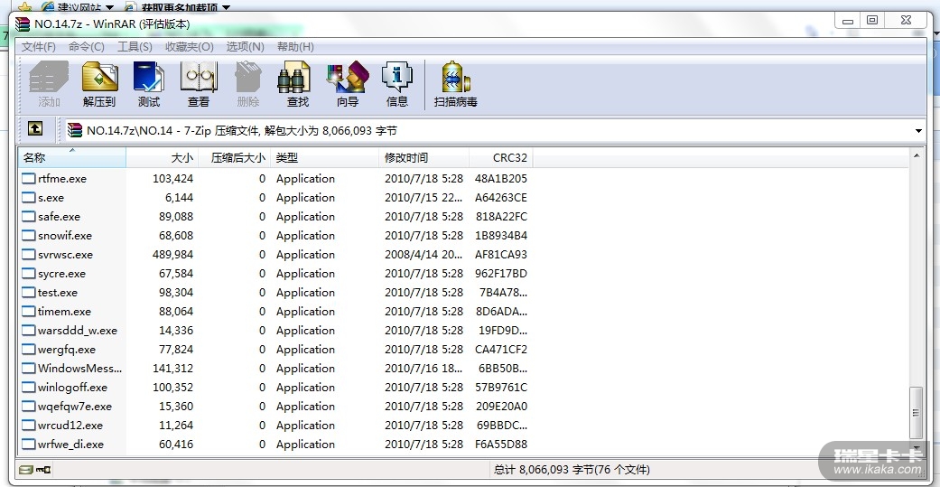Click the archive path address field
The height and width of the screenshot is (487, 940).
495,131
